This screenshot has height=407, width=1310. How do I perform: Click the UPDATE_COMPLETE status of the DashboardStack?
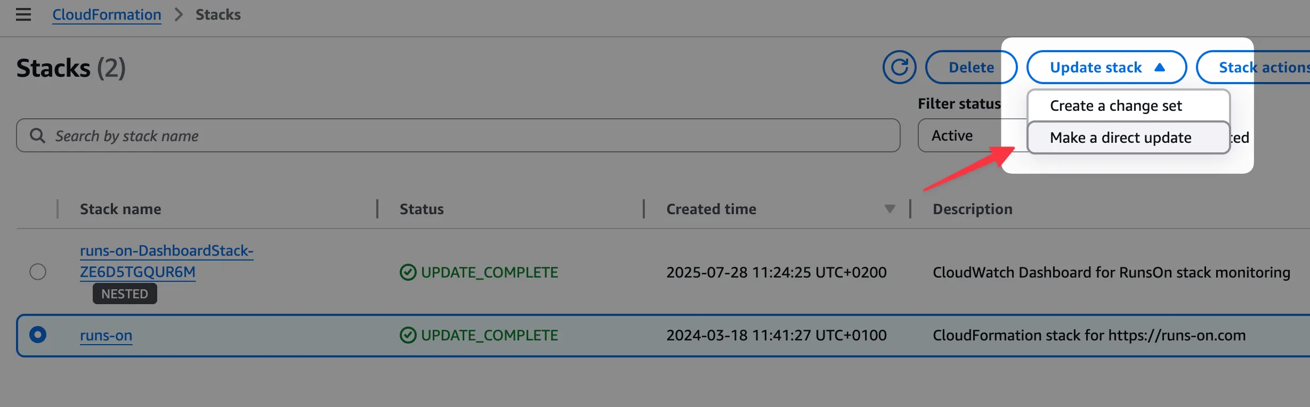pos(489,272)
